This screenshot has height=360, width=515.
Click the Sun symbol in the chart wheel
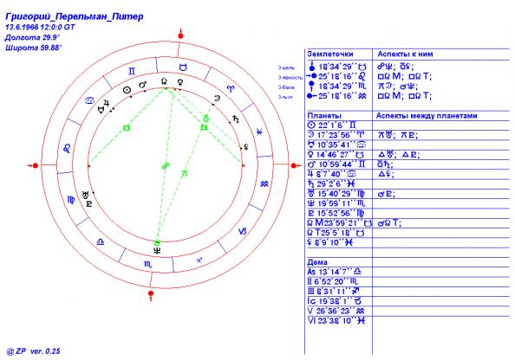[x=127, y=90]
